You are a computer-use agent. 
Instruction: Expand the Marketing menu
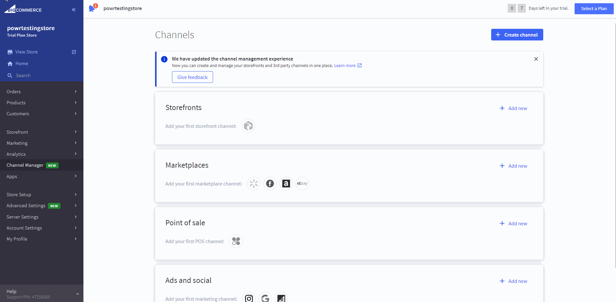point(42,143)
